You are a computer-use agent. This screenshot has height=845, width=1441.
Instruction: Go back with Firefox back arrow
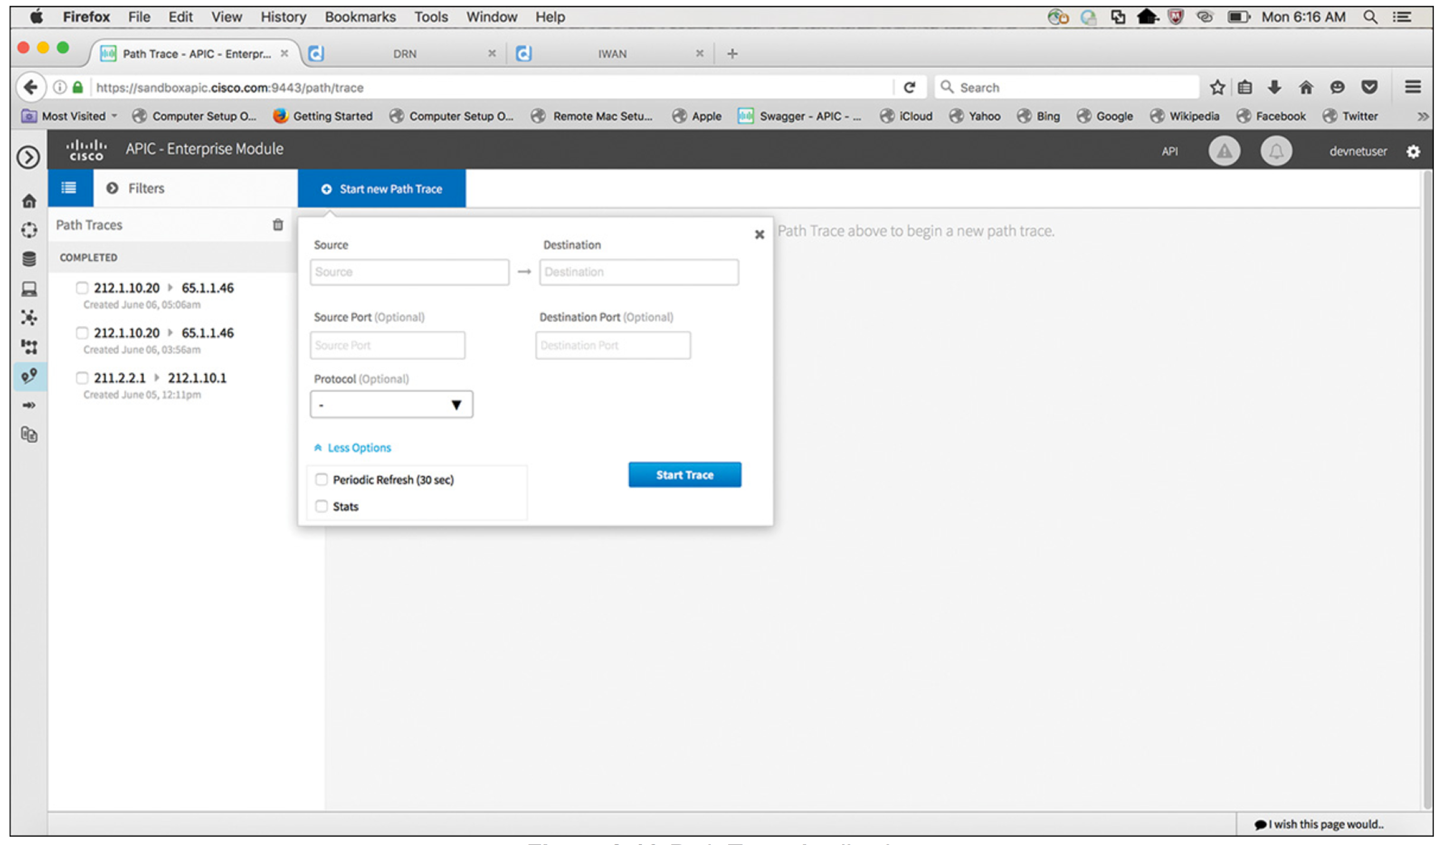pos(30,87)
